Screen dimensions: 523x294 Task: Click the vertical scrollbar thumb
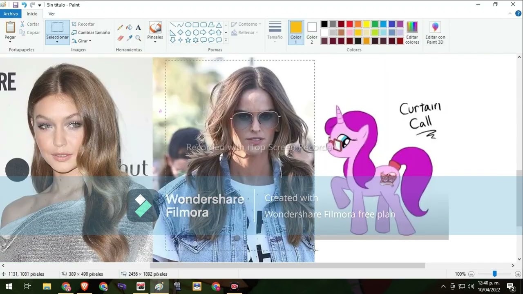tap(519, 197)
